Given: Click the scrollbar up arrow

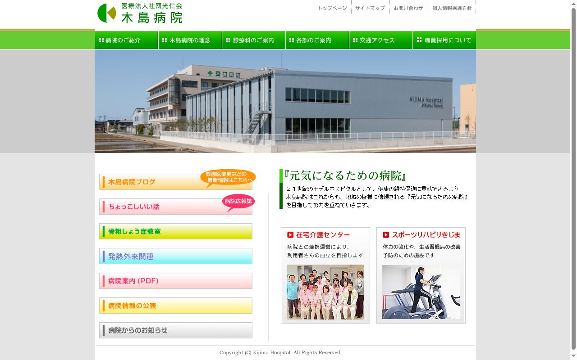Looking at the screenshot, I should tap(573, 3).
